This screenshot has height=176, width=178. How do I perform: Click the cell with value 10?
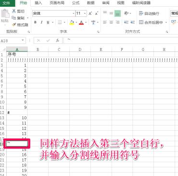(x=17, y=118)
